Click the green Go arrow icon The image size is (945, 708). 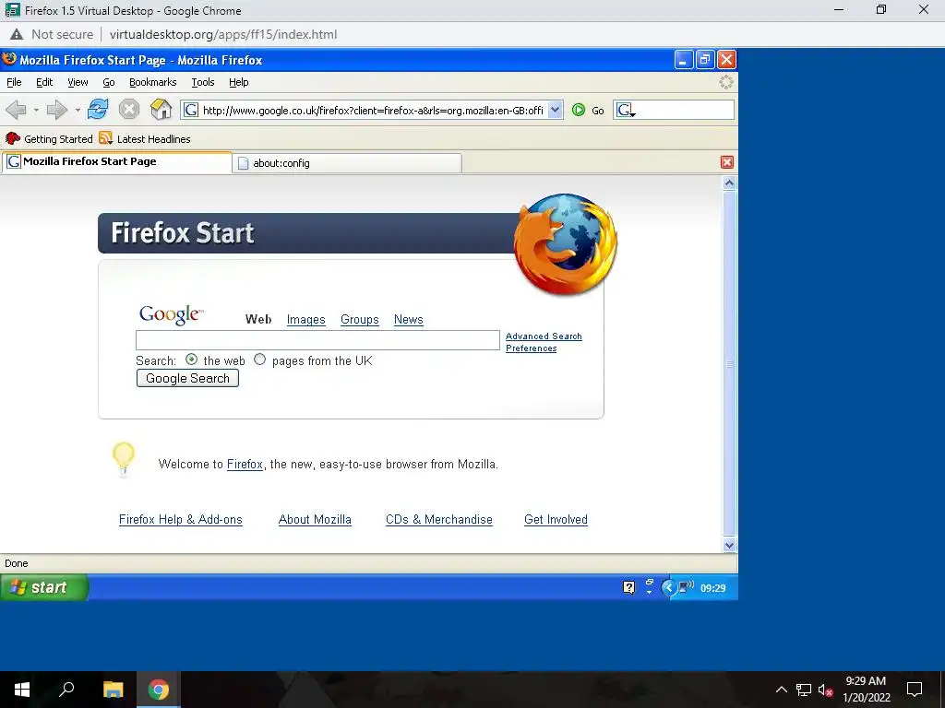coord(579,110)
